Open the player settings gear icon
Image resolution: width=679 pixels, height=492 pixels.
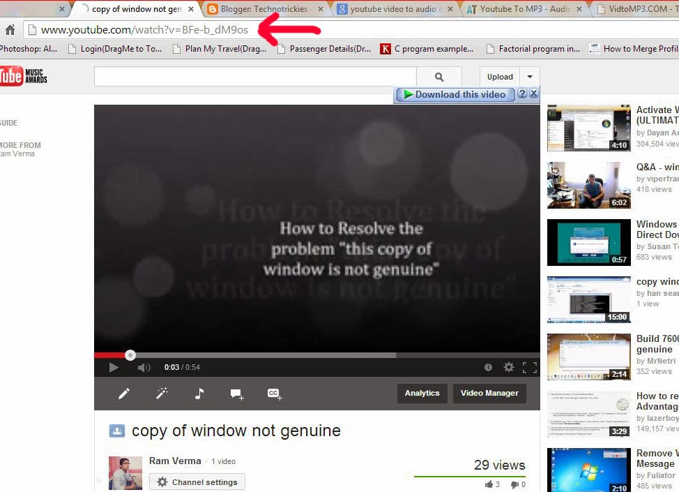(509, 366)
